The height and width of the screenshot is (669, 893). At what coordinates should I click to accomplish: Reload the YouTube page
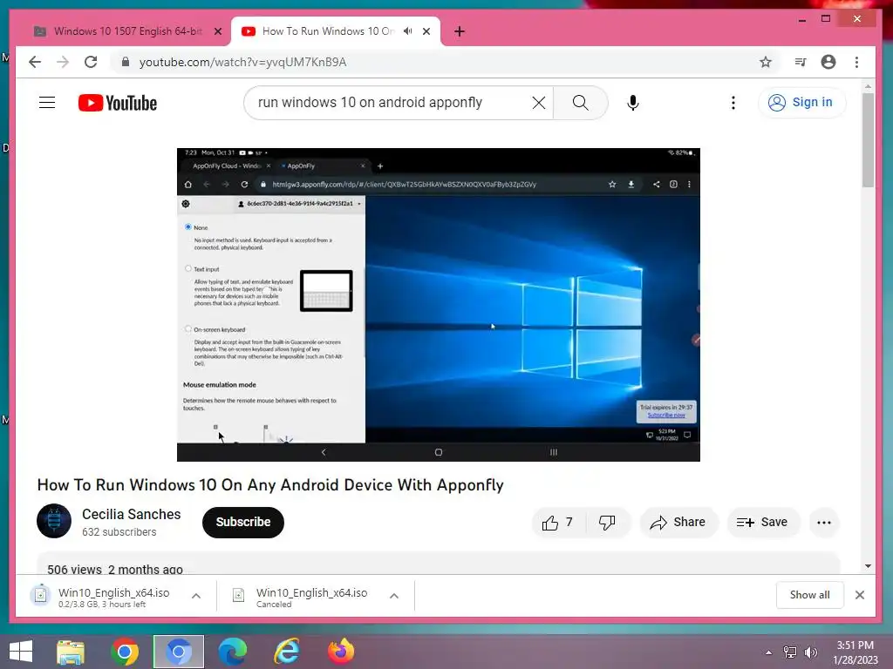(91, 62)
